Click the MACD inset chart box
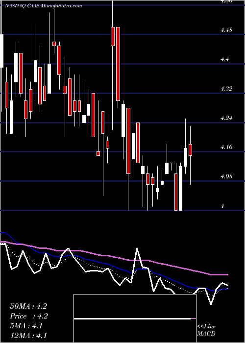This screenshot has height=343, width=245. coord(135,318)
